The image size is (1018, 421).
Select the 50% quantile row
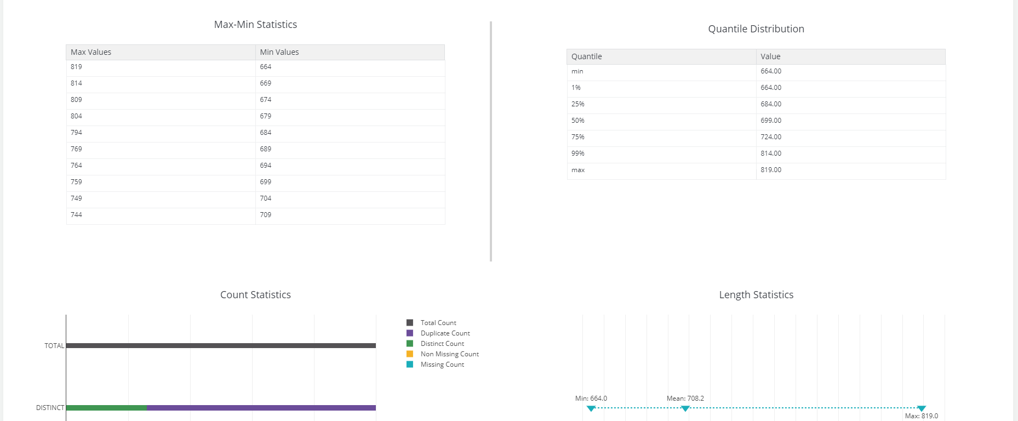tap(578, 121)
